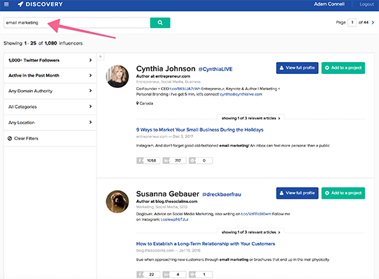Open Instagram t.co link in Susanna's bio
This screenshot has height=279, width=379.
[175, 220]
